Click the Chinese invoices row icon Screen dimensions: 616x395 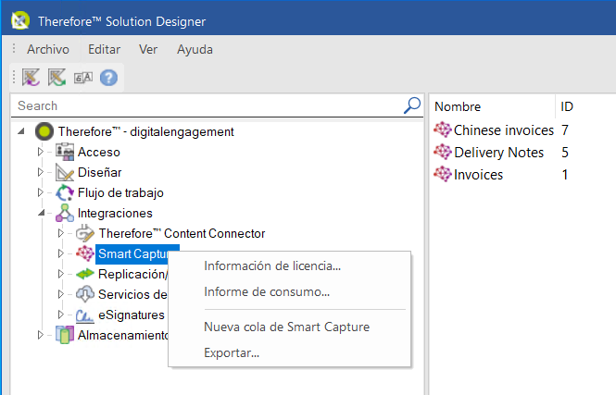pyautogui.click(x=443, y=130)
